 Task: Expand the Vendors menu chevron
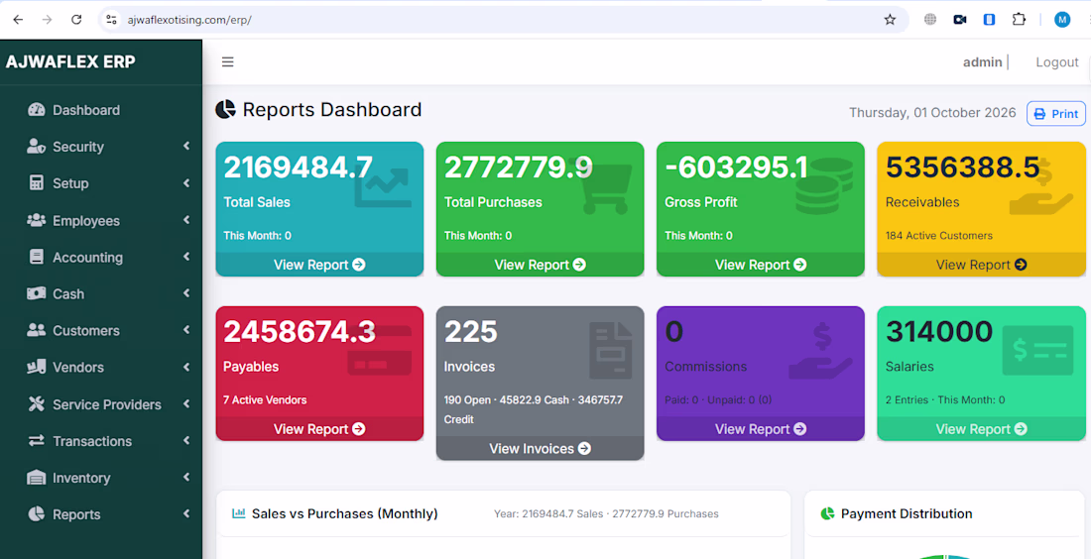[186, 367]
